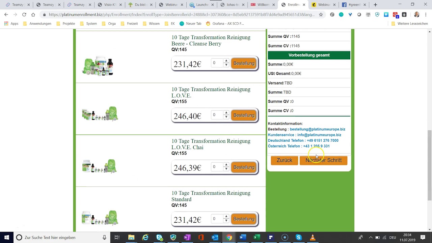Open Projekte bookmarks folder

(x=65, y=24)
